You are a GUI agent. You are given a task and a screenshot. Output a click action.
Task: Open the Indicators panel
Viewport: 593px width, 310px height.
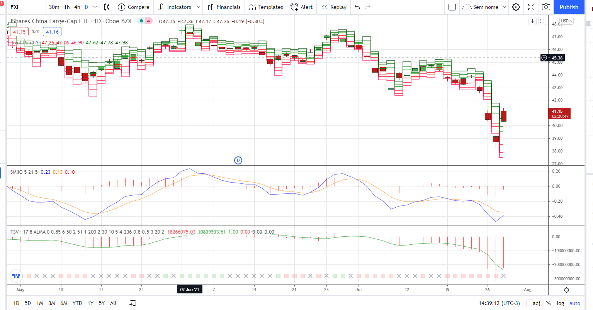point(175,7)
